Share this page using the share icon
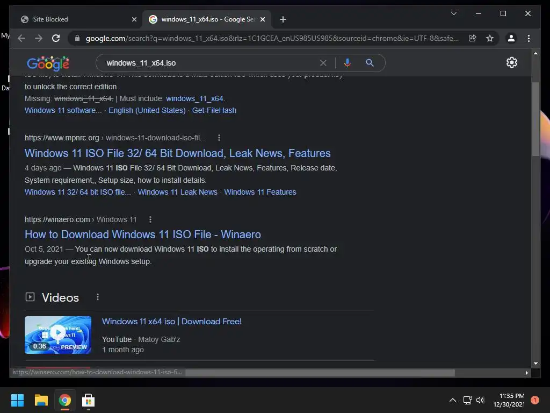This screenshot has height=413, width=550. pos(473,38)
